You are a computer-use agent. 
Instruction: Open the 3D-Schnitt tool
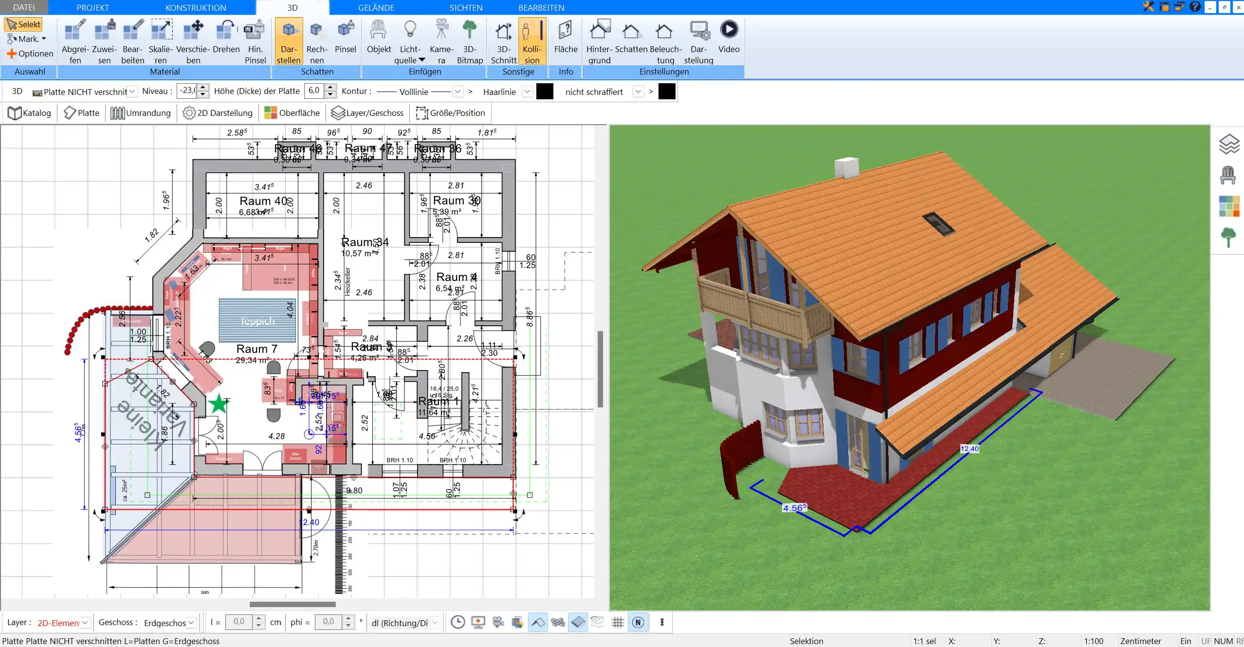(x=504, y=41)
